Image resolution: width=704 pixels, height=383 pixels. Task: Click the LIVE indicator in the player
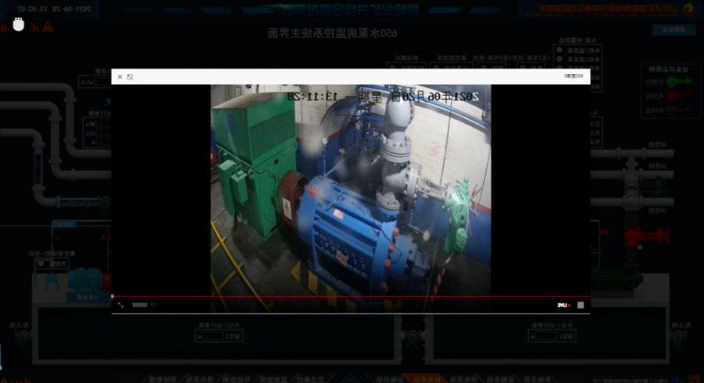point(562,305)
